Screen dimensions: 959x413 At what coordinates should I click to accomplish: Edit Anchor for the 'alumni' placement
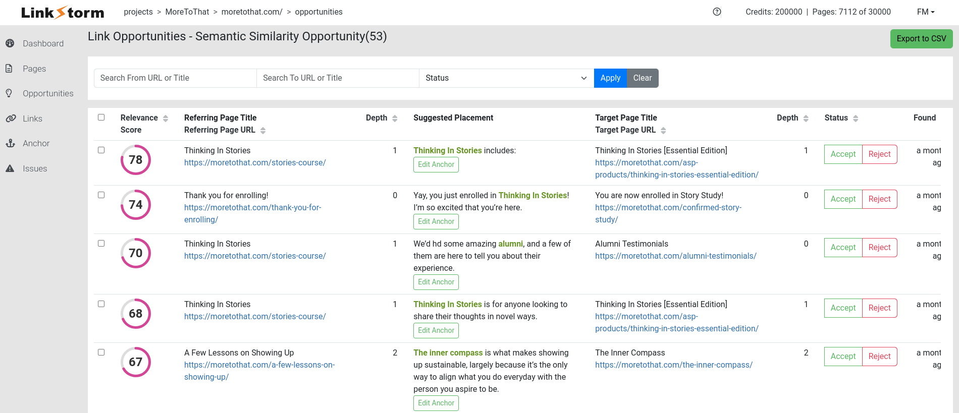(x=436, y=282)
